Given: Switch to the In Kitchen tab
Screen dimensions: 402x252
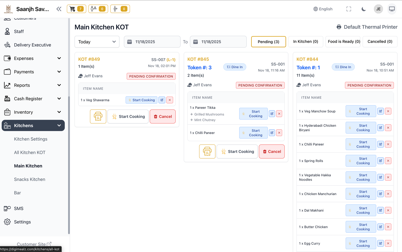Looking at the screenshot, I should click(x=306, y=42).
